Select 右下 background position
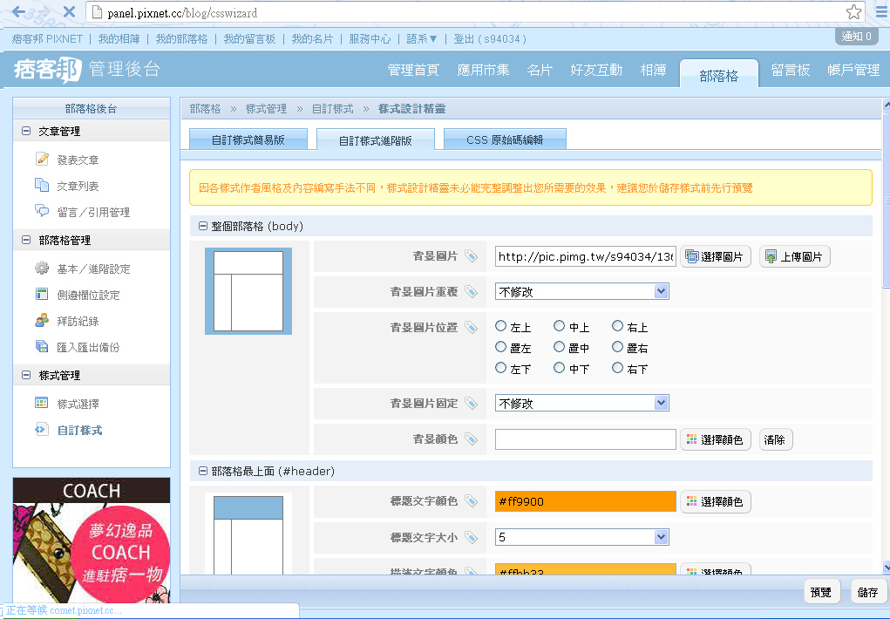Screen dimensions: 890x619 (x=617, y=368)
